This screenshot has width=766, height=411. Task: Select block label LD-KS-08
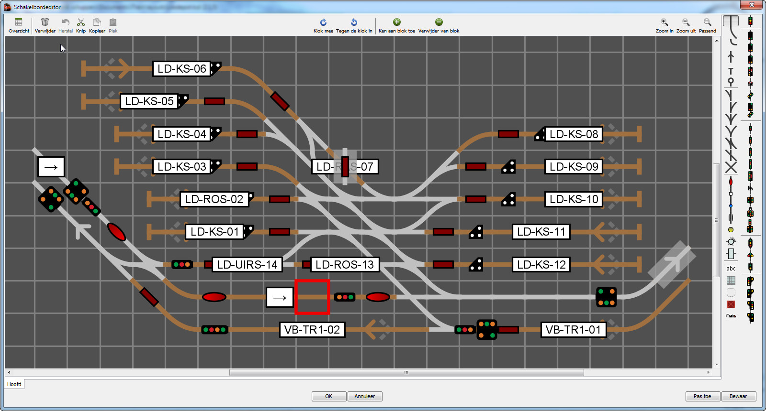click(x=574, y=134)
